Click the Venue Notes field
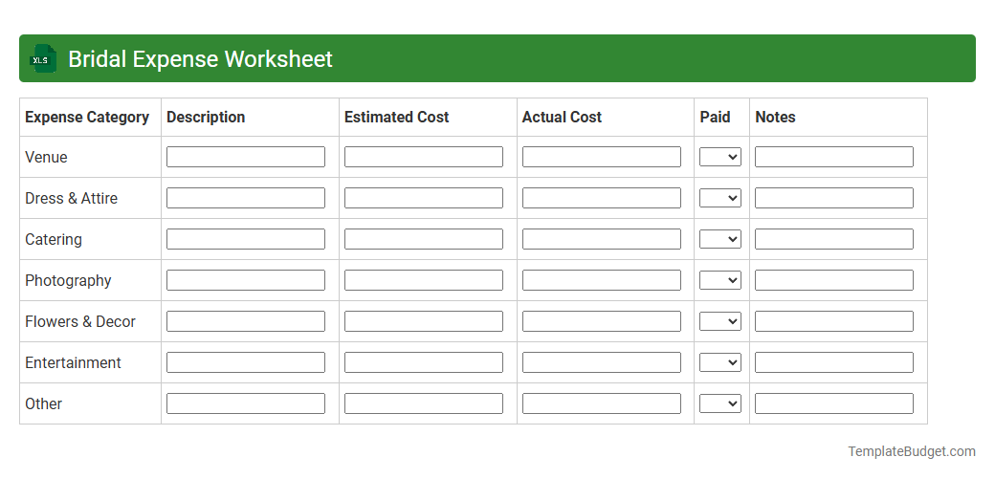 834,157
